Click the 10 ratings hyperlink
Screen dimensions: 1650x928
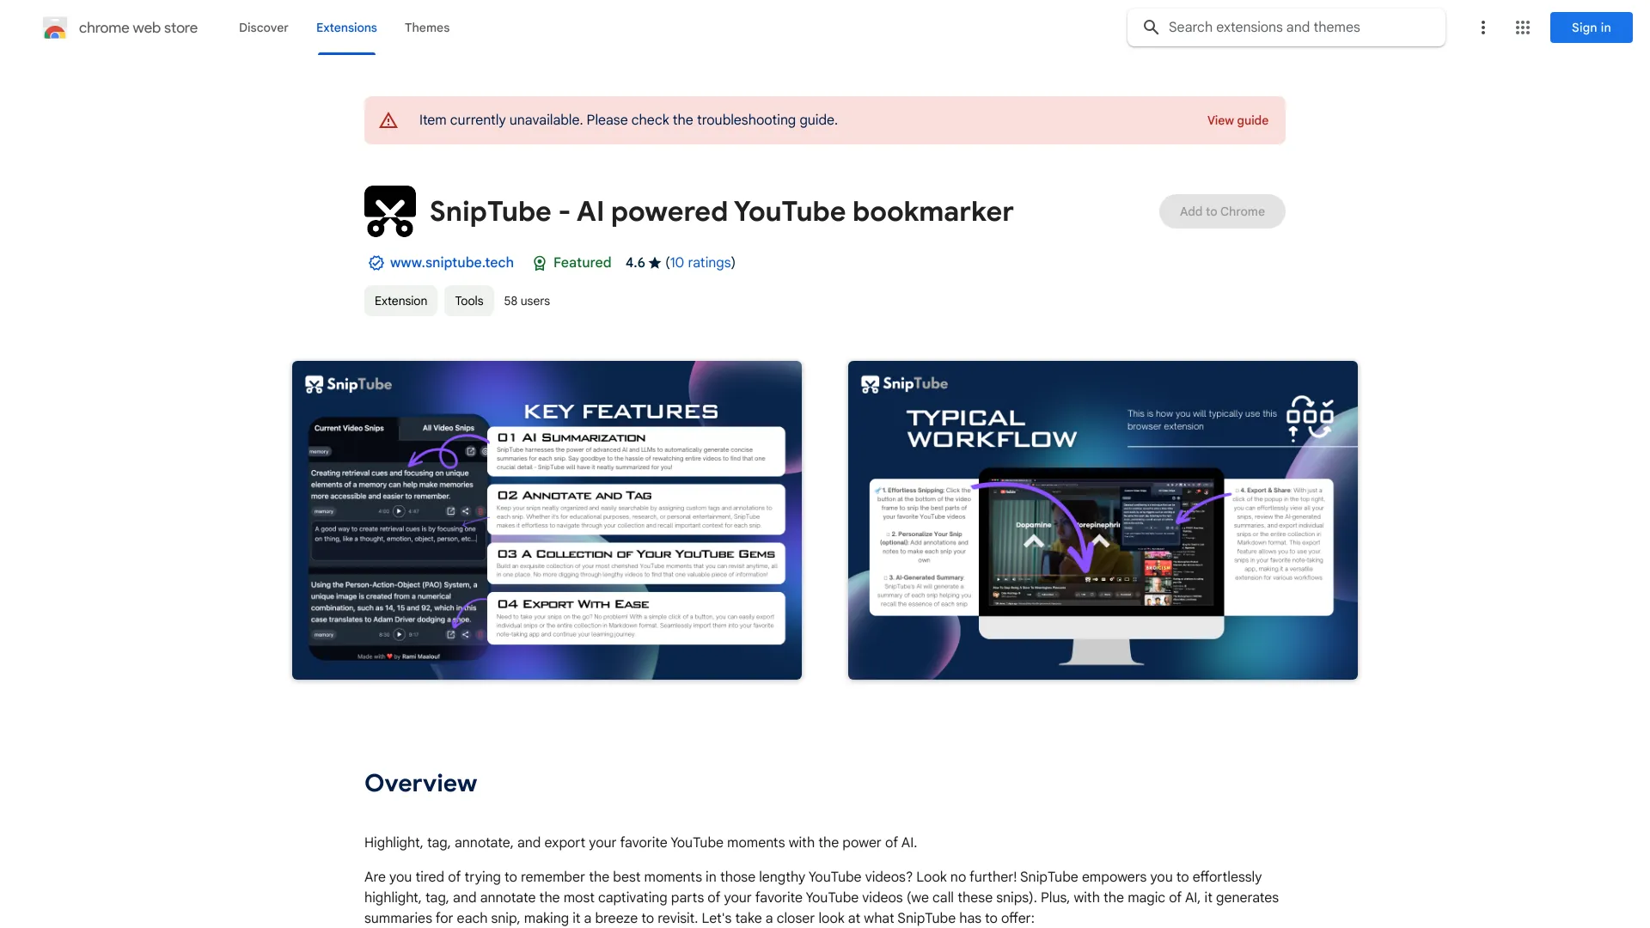point(698,263)
